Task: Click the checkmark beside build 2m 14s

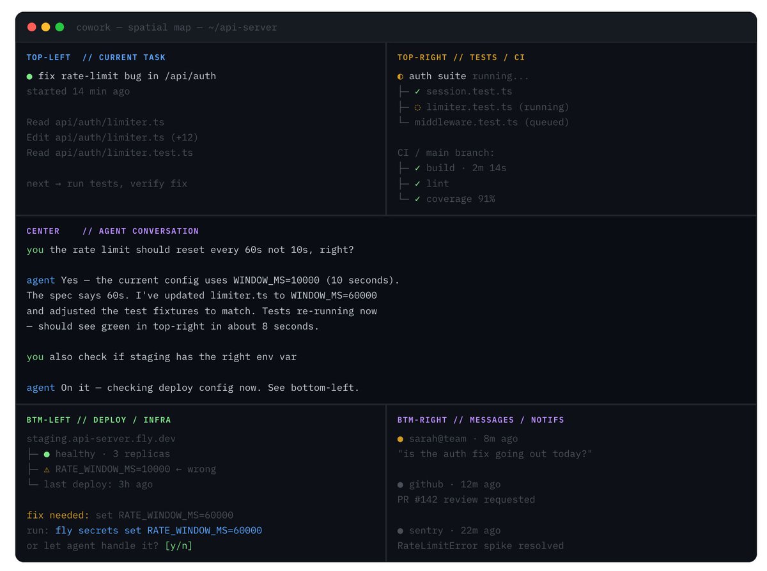Action: coord(417,169)
